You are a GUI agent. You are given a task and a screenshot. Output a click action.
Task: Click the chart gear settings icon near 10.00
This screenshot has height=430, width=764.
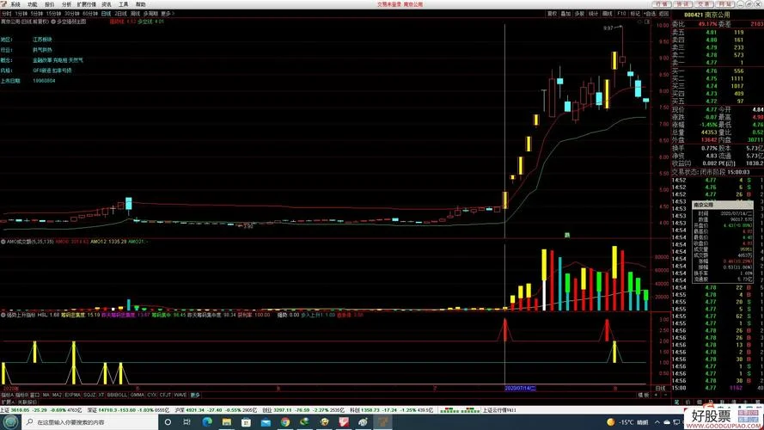coord(639,22)
